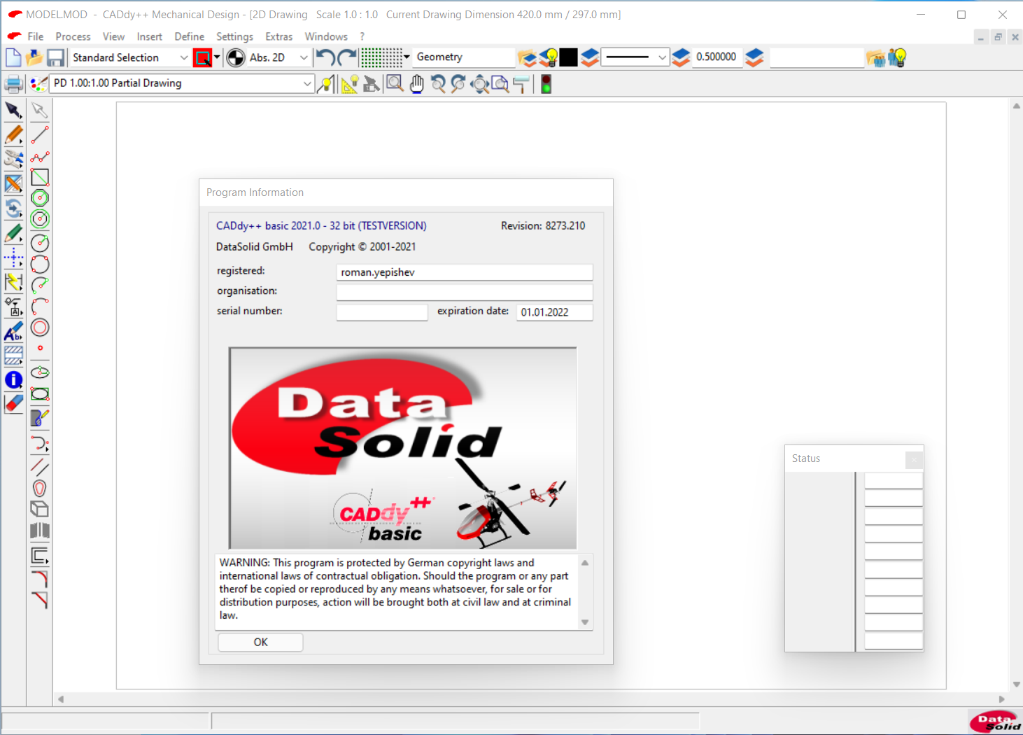
Task: Click the warning text's scroll-down arrow
Action: (x=585, y=622)
